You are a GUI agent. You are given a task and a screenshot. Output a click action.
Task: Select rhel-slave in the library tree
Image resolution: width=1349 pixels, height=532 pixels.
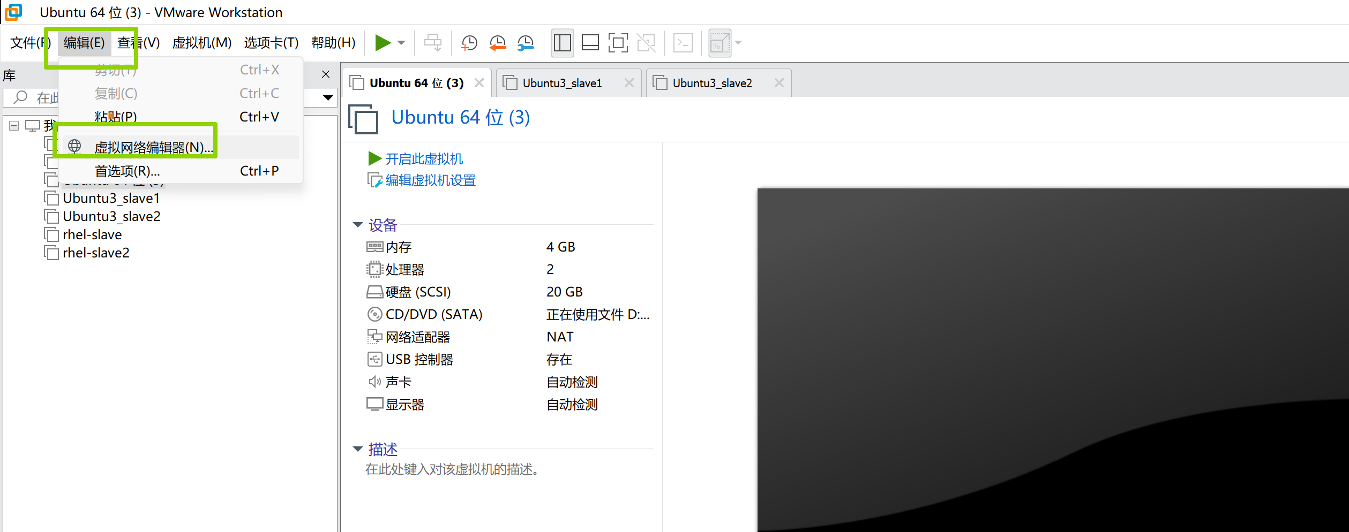click(x=92, y=235)
